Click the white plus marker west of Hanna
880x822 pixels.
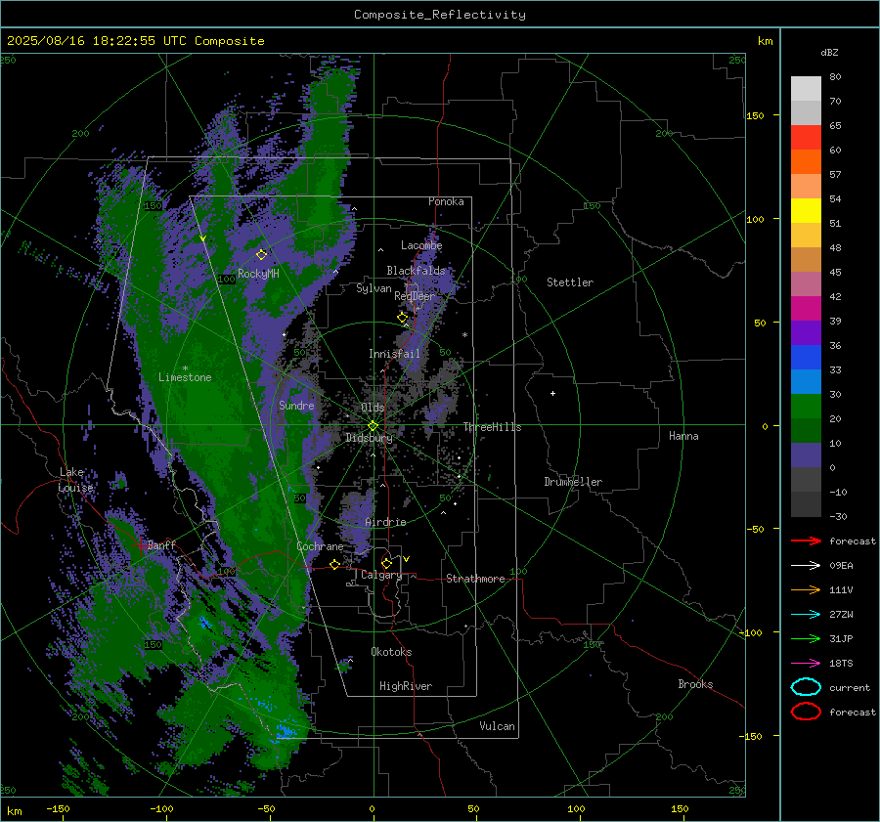(552, 393)
